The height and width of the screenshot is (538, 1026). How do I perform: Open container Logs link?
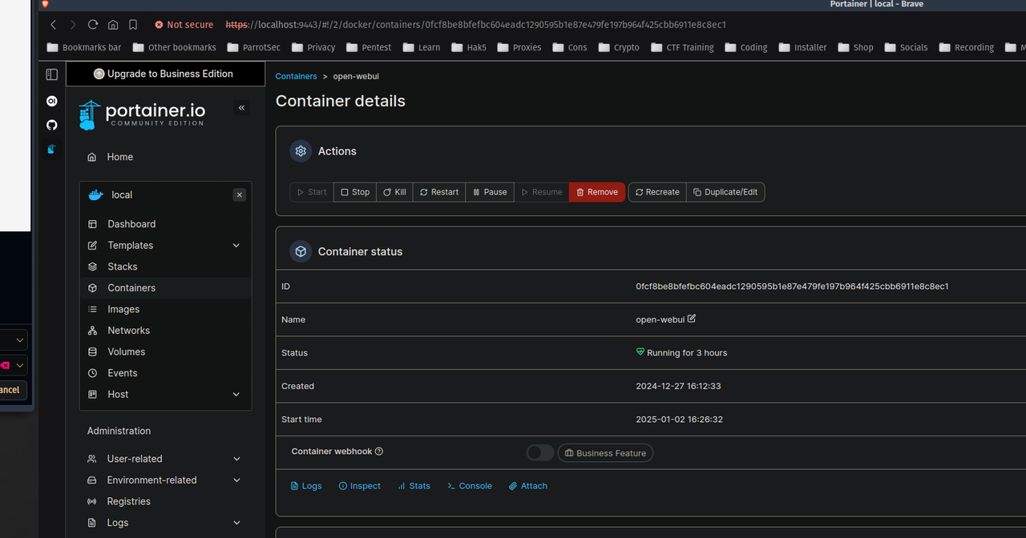pos(305,486)
